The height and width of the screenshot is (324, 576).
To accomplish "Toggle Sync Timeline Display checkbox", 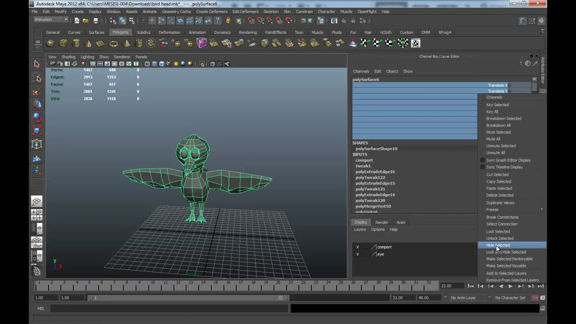I will (482, 167).
